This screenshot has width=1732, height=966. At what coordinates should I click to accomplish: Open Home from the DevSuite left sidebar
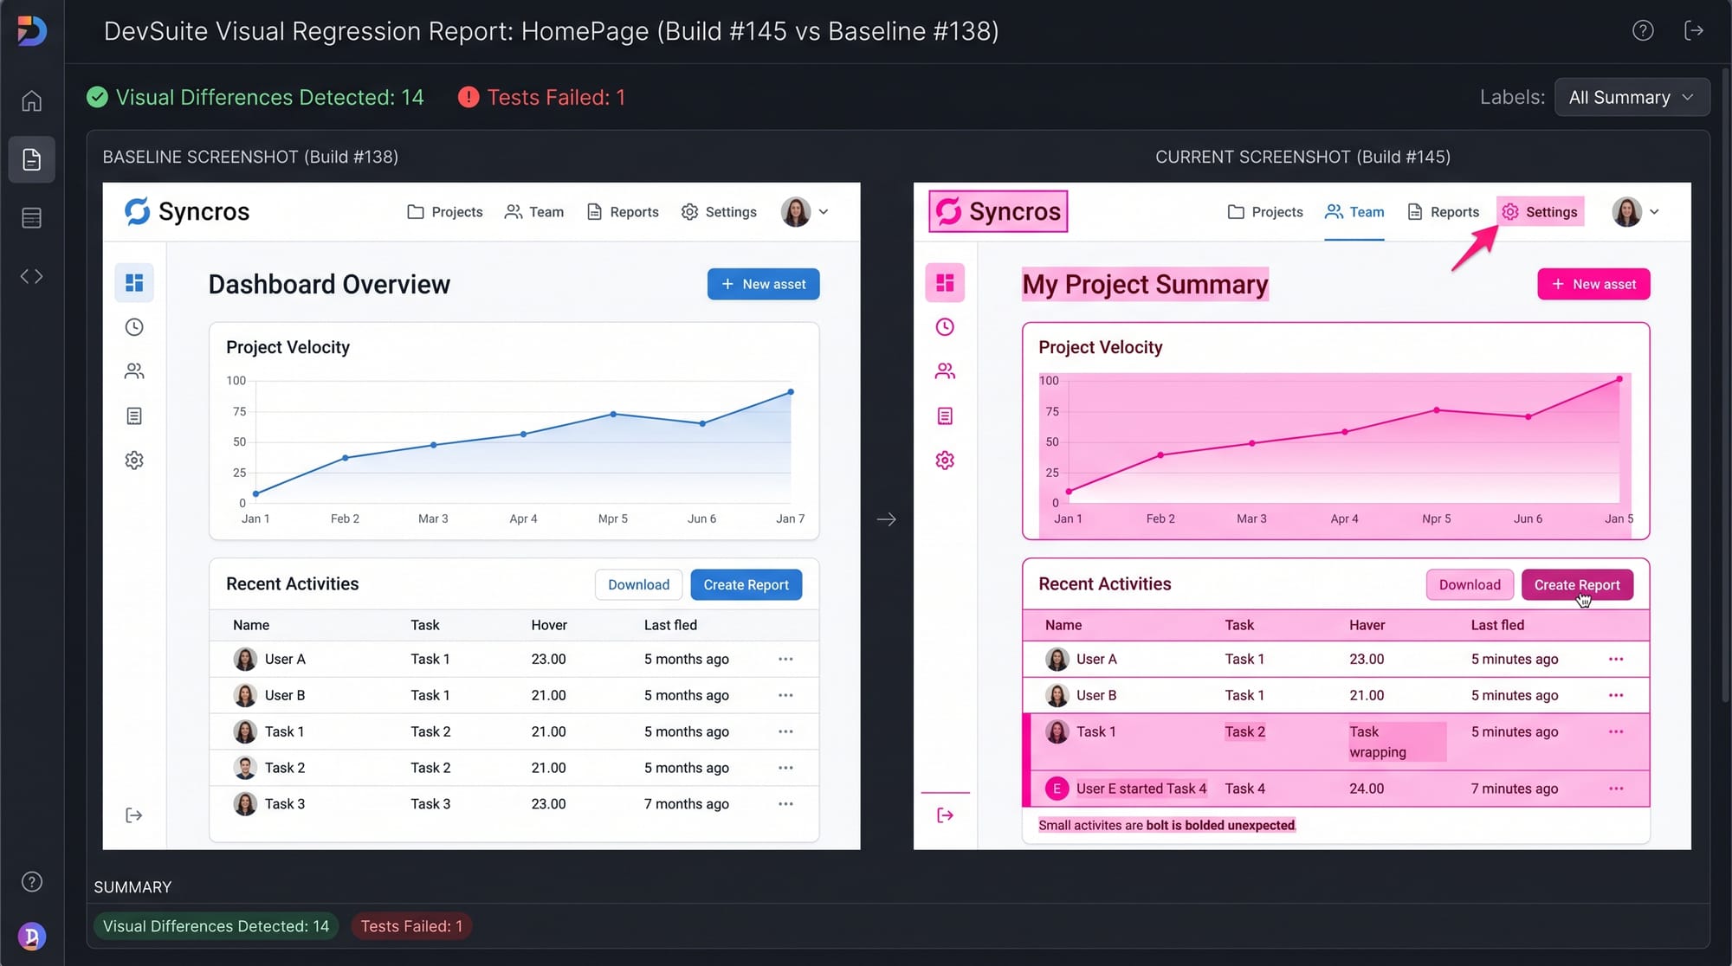[x=31, y=100]
